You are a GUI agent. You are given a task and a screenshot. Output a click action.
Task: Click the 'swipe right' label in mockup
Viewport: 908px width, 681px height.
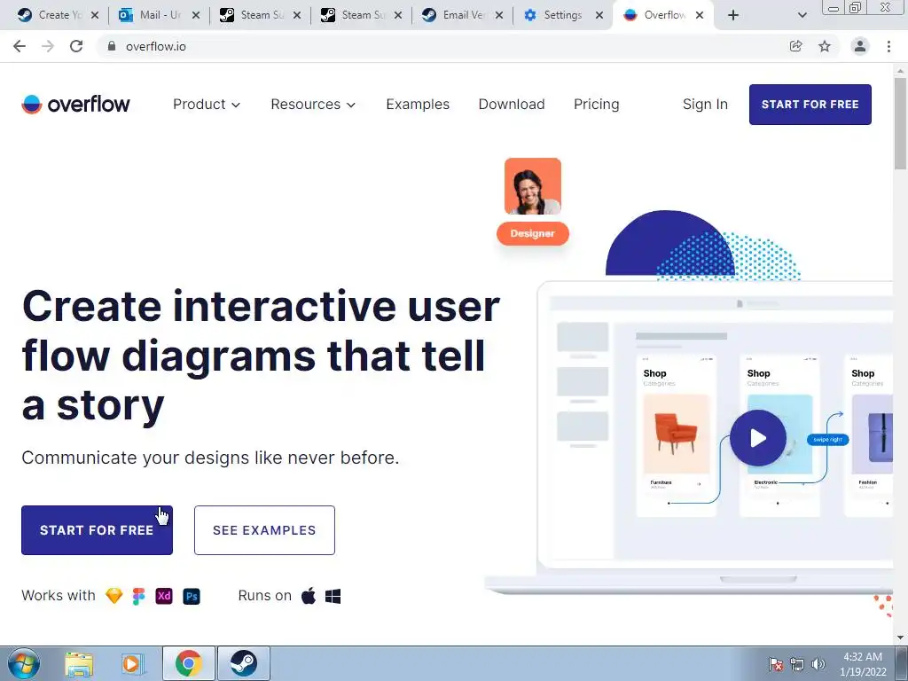(x=827, y=440)
